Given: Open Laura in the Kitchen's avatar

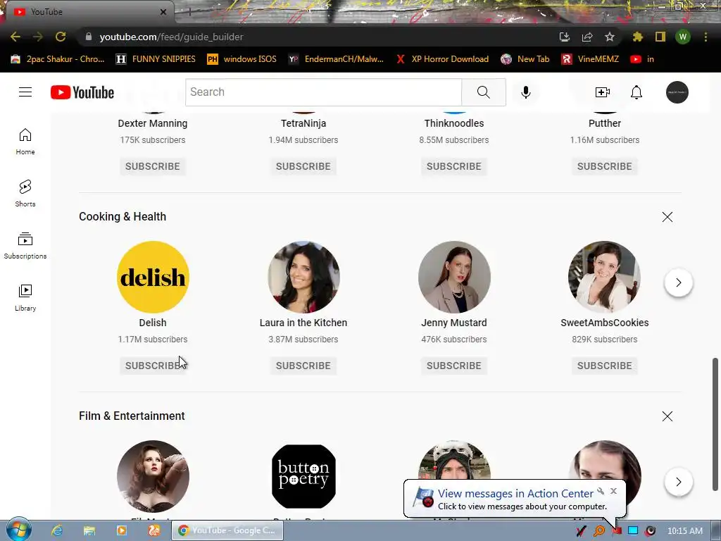Looking at the screenshot, I should pos(303,277).
